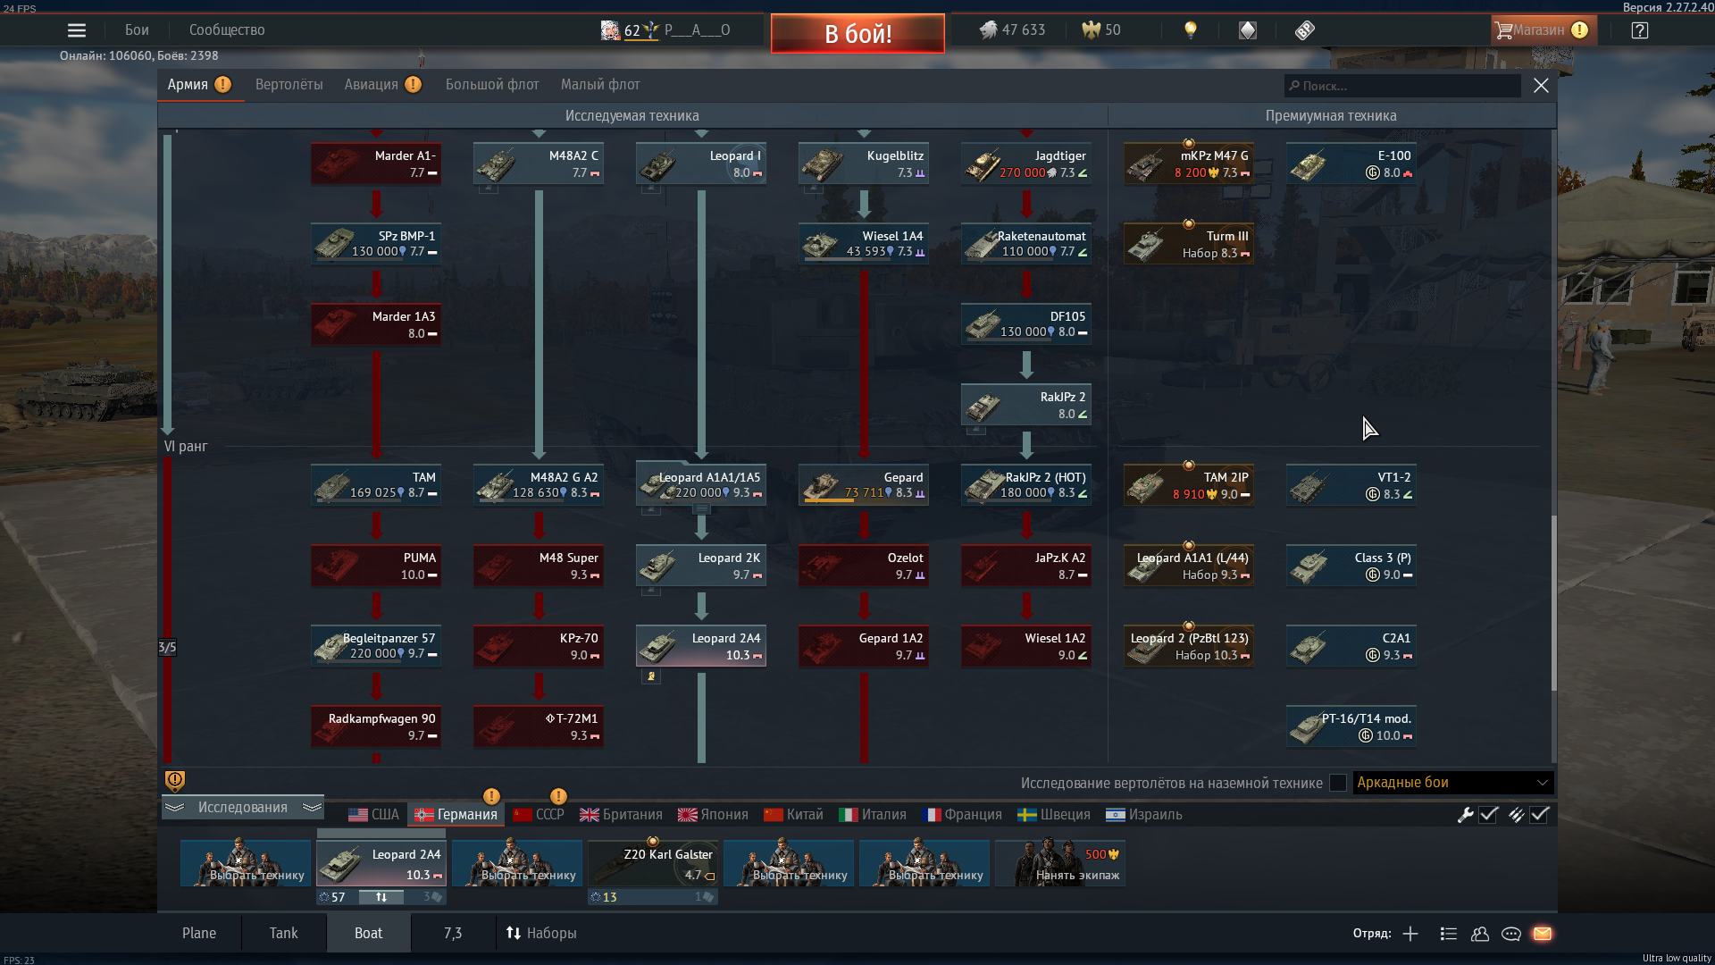Screen dimensions: 1715x965
Task: Switch to the Малый флот tab
Action: point(600,85)
